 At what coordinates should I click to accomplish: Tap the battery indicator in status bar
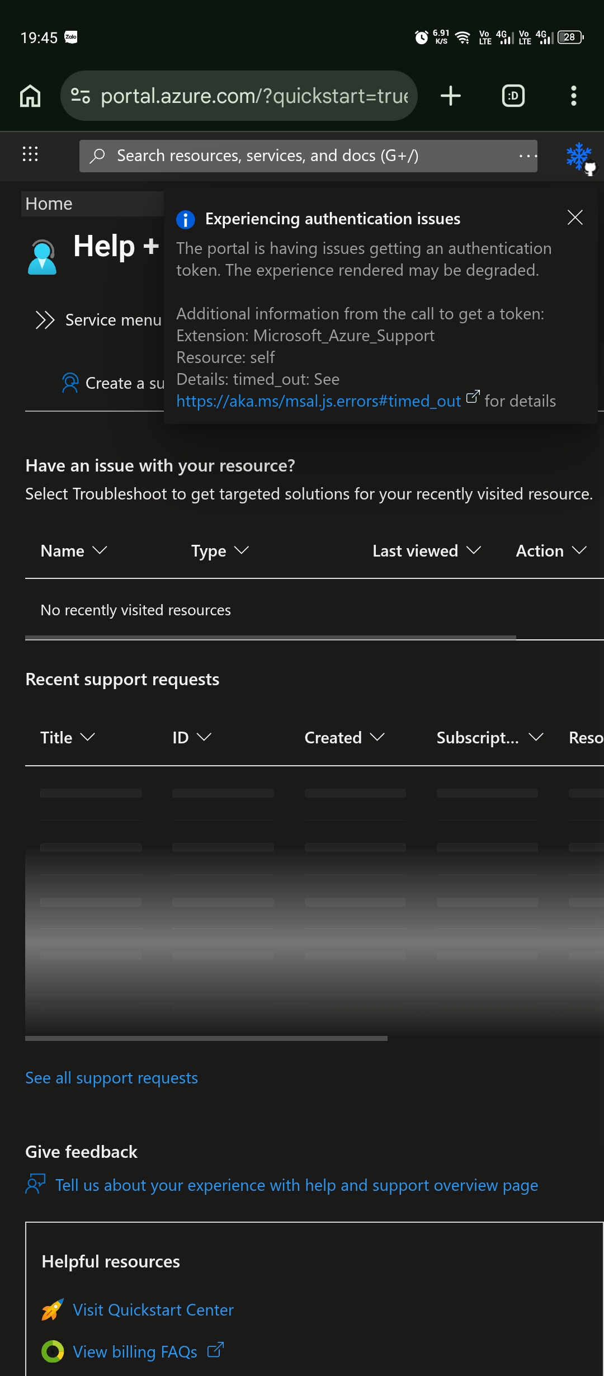pyautogui.click(x=571, y=37)
